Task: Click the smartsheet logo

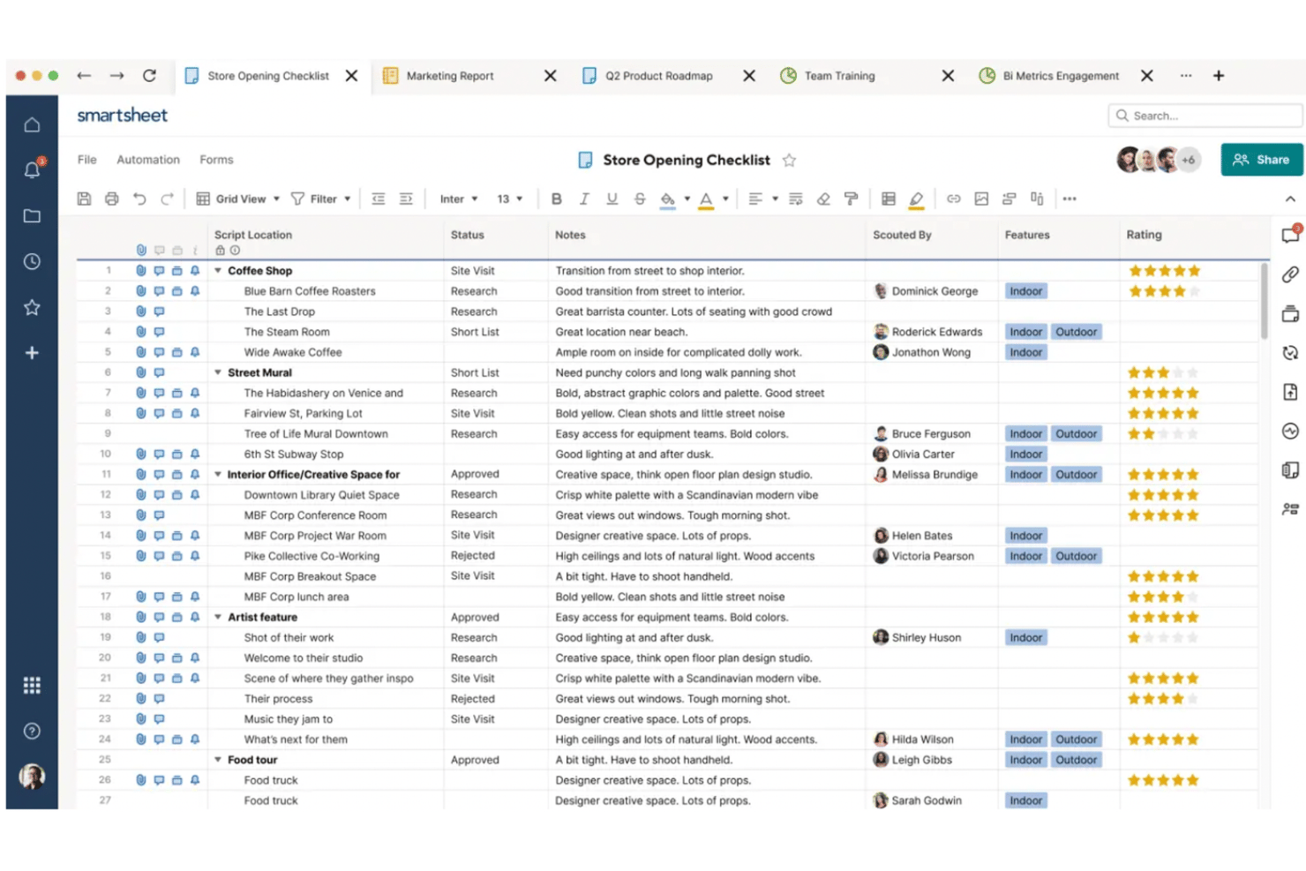Action: 122,115
